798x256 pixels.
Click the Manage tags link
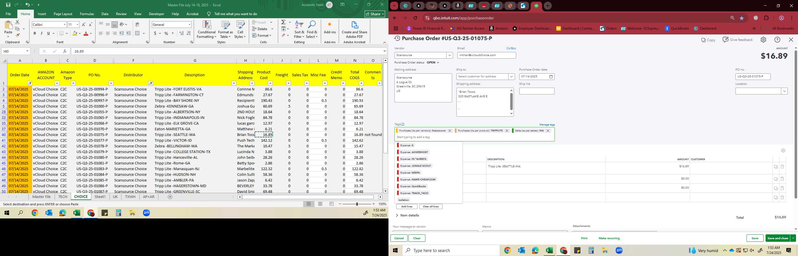pos(547,125)
